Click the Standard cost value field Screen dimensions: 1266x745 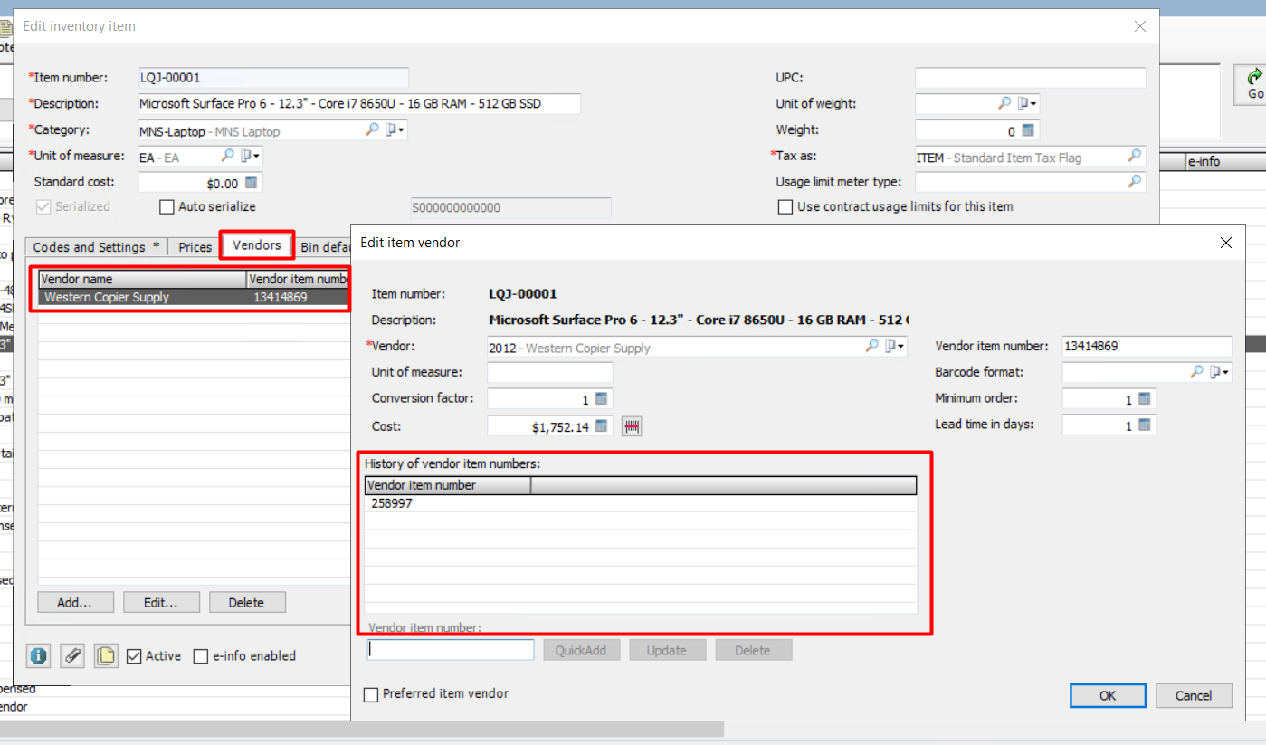click(190, 183)
